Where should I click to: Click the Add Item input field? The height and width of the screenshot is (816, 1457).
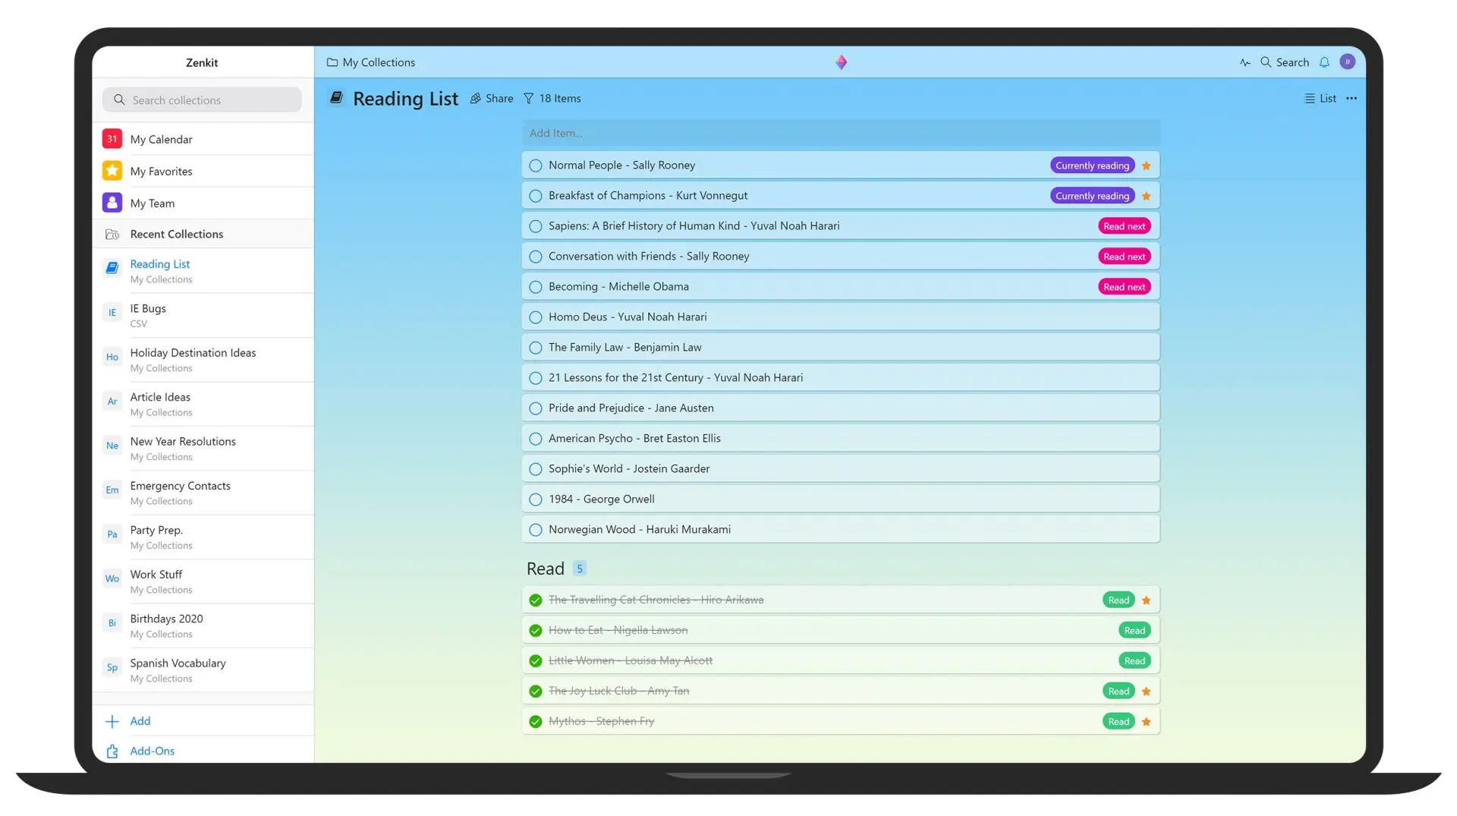[x=841, y=133]
